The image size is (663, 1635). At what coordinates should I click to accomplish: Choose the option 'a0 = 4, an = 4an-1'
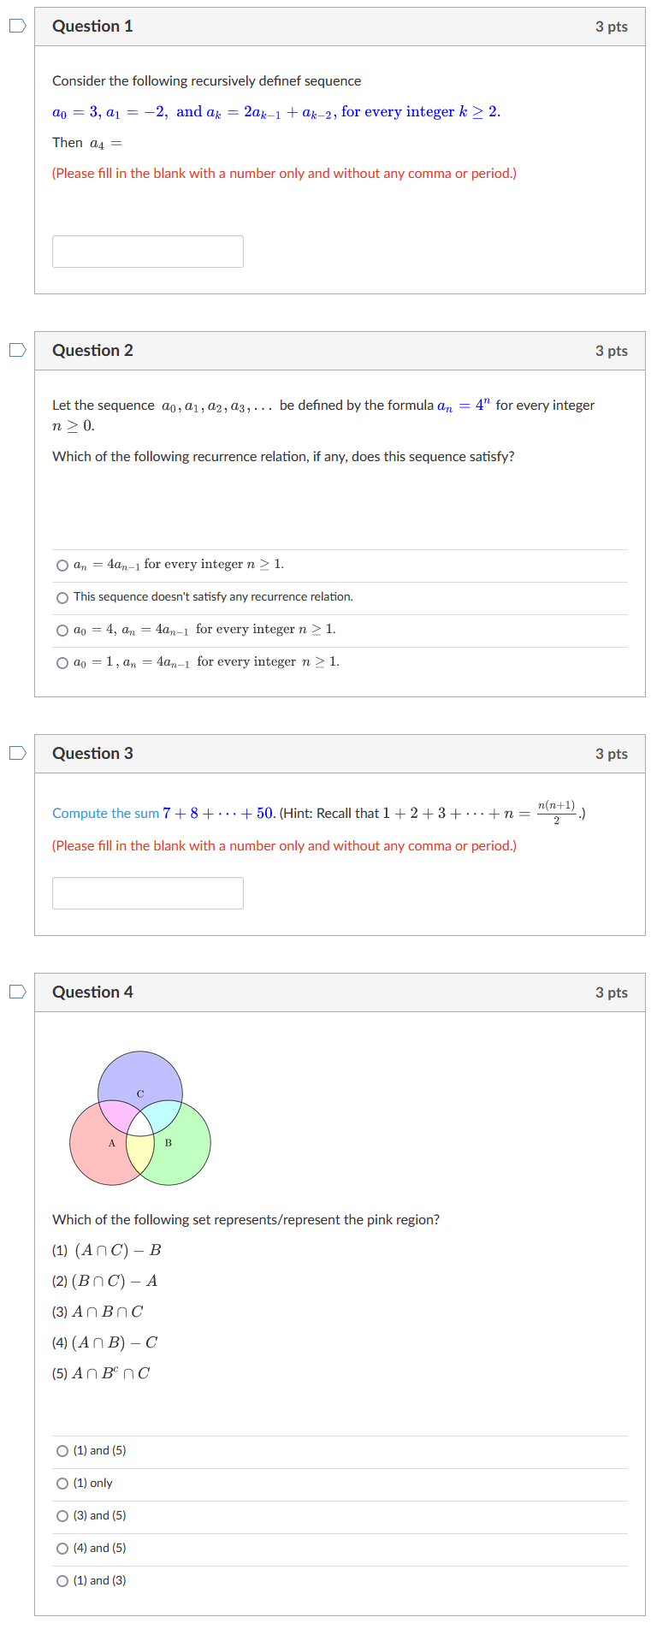(62, 629)
